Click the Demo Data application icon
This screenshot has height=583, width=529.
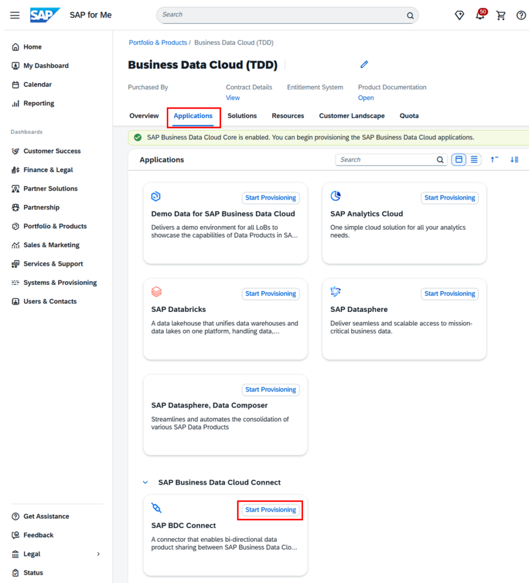pos(156,196)
